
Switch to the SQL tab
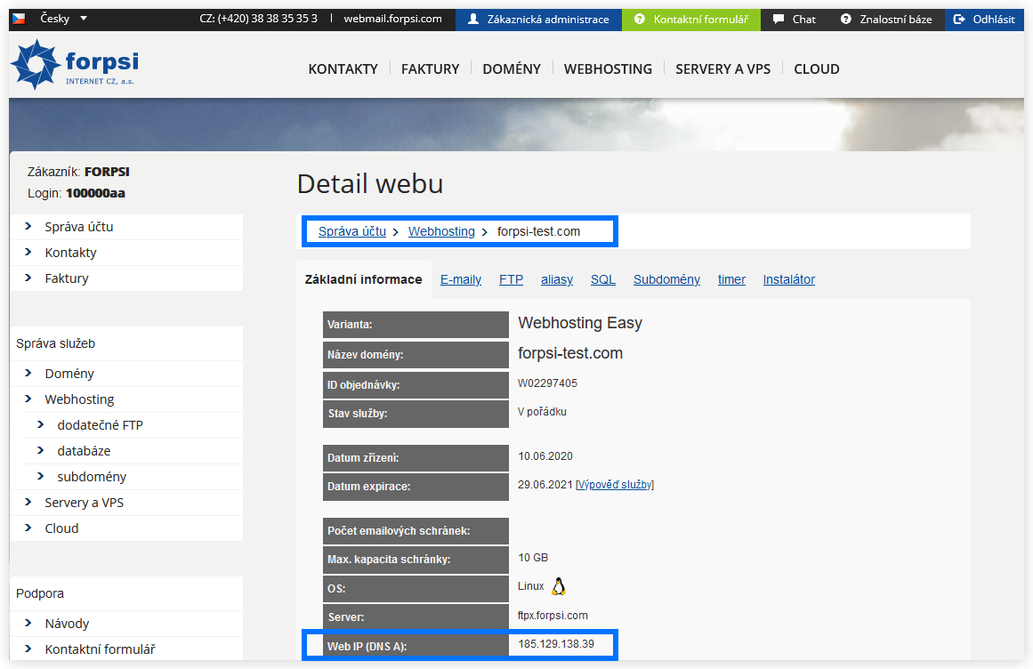(x=603, y=279)
